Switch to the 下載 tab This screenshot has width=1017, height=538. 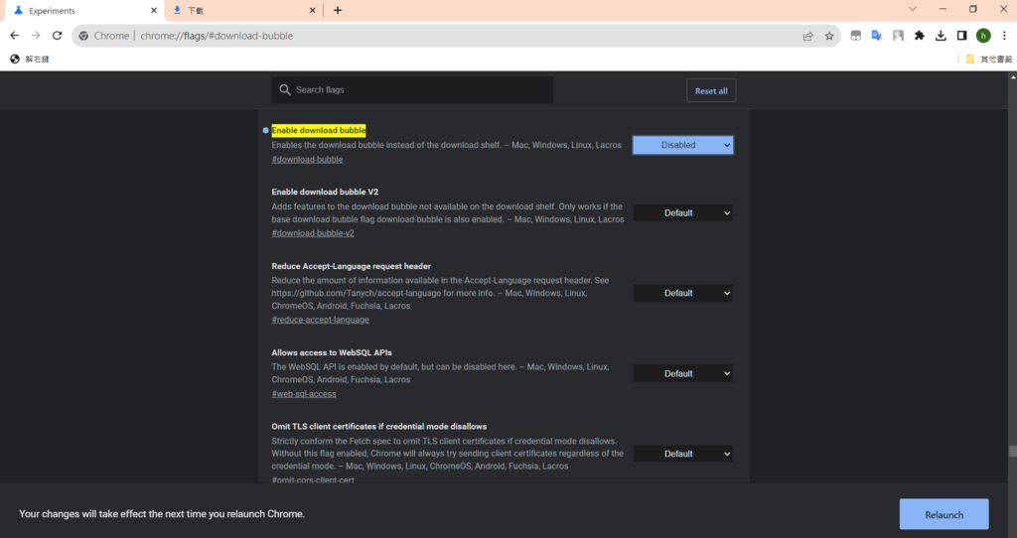[x=243, y=10]
